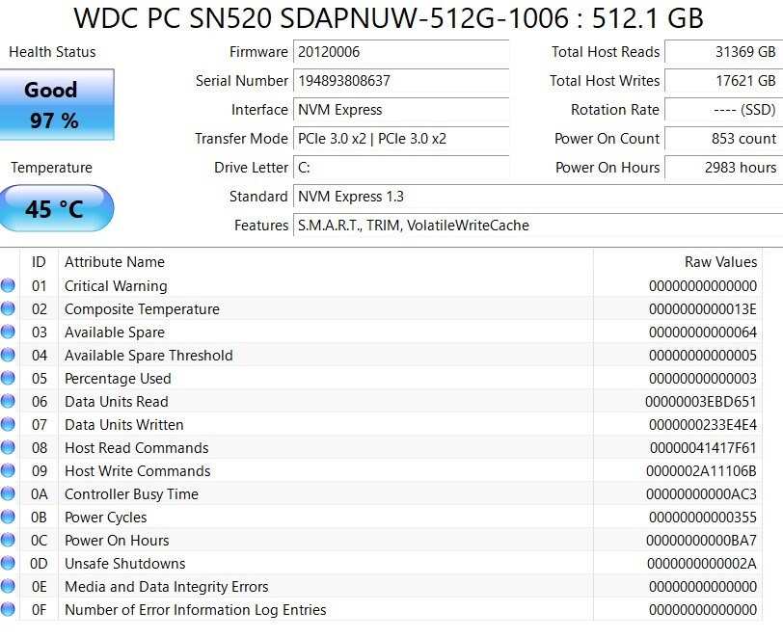Click the Data Units Written status orb

8,424
